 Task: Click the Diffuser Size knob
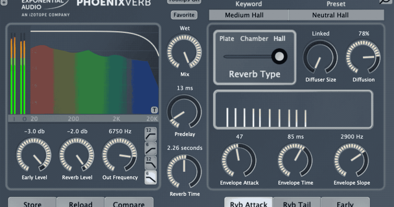tap(320, 58)
